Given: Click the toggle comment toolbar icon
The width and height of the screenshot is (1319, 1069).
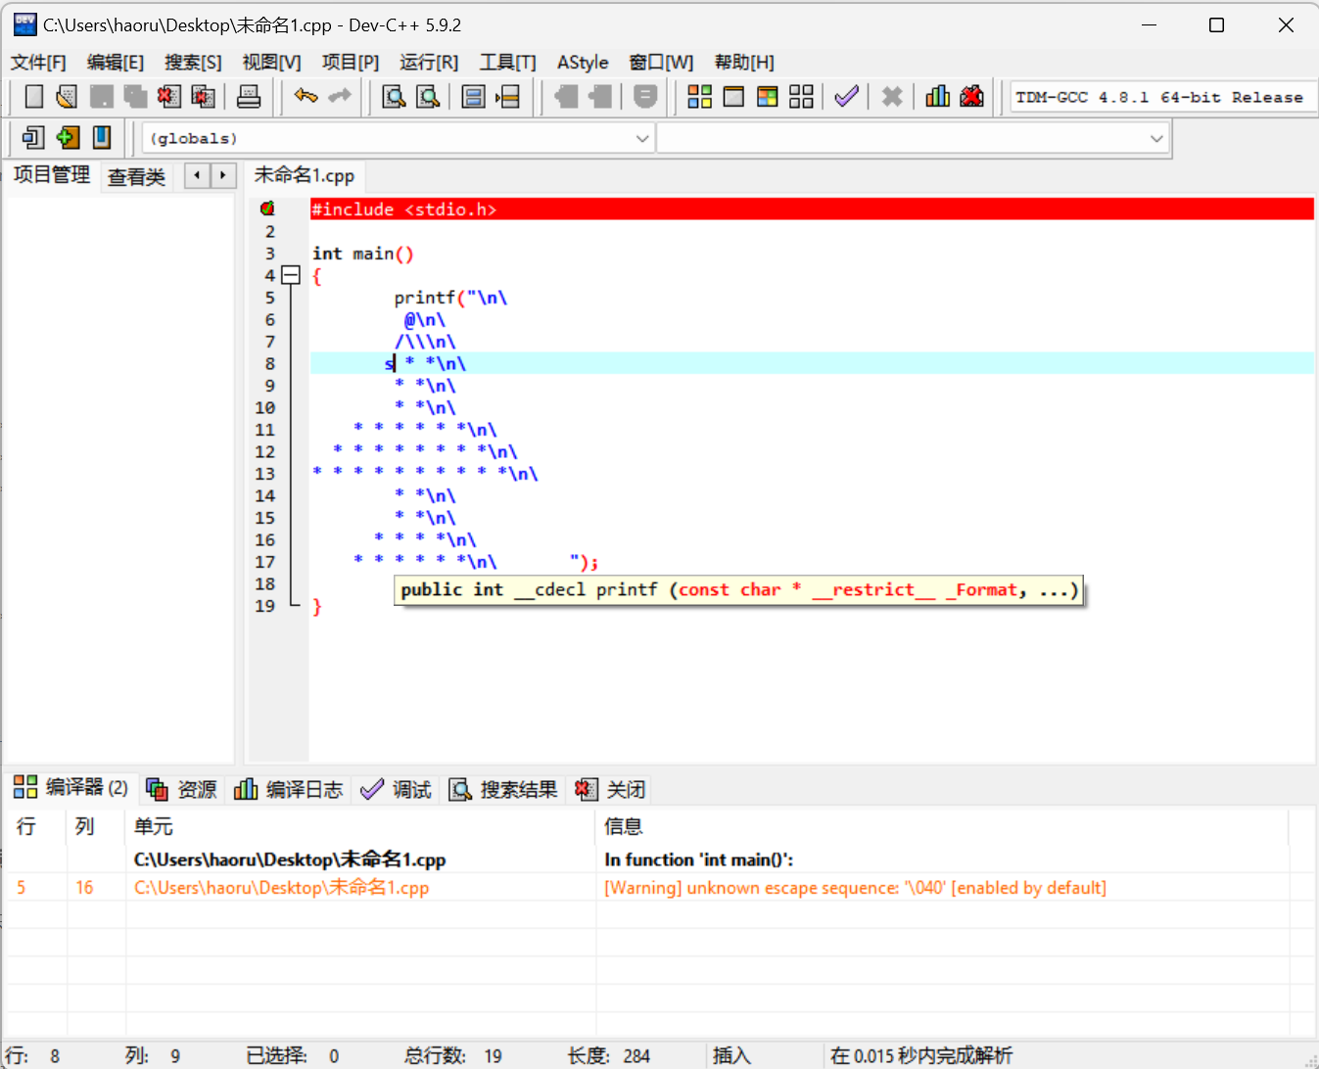Looking at the screenshot, I should (x=644, y=96).
